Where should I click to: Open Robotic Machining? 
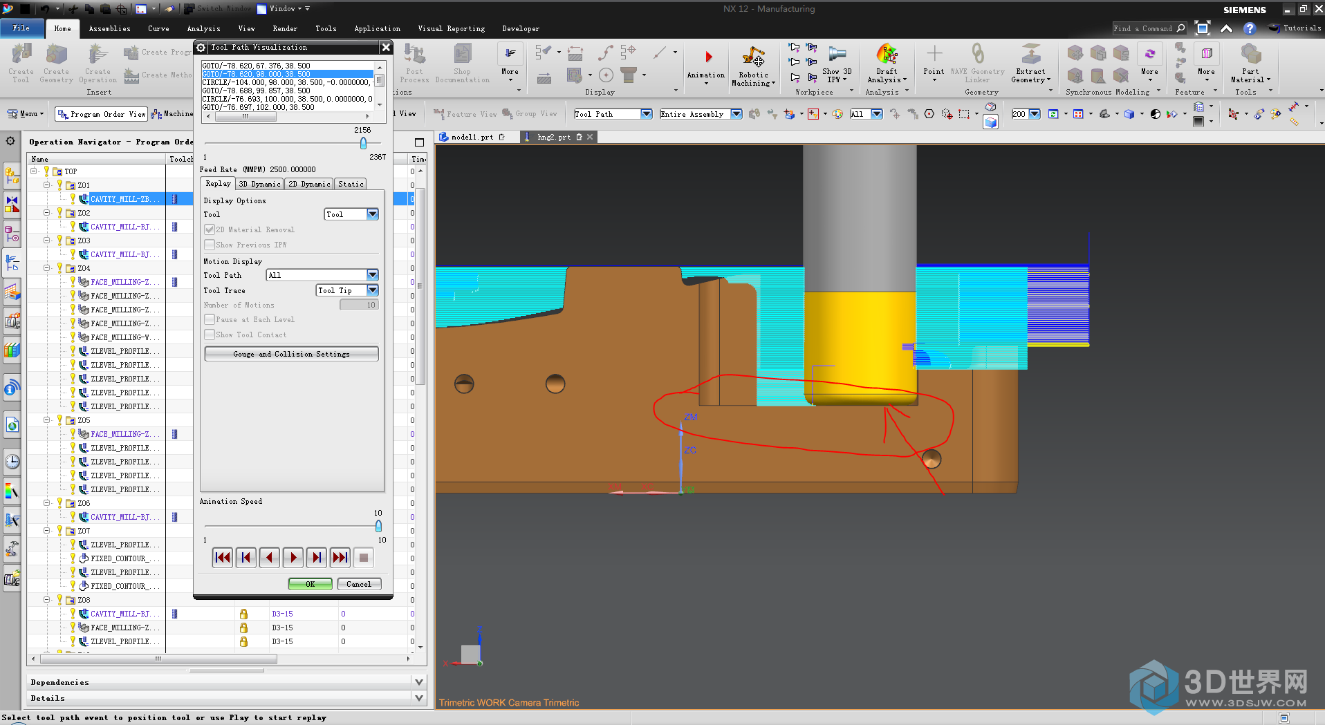pyautogui.click(x=753, y=66)
